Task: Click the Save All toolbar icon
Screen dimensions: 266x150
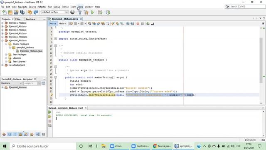Action: (22, 12)
